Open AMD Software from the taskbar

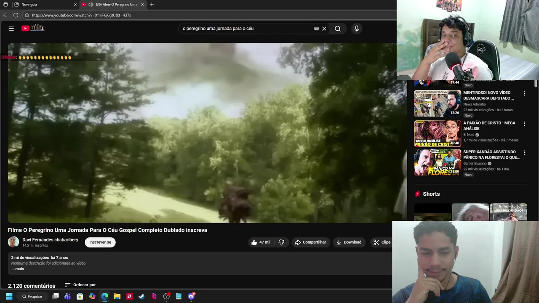pyautogui.click(x=129, y=296)
